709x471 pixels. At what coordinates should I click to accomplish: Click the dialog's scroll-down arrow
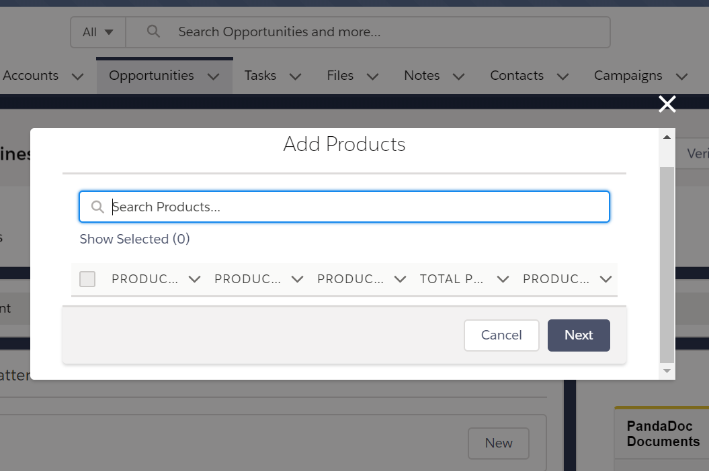click(667, 370)
